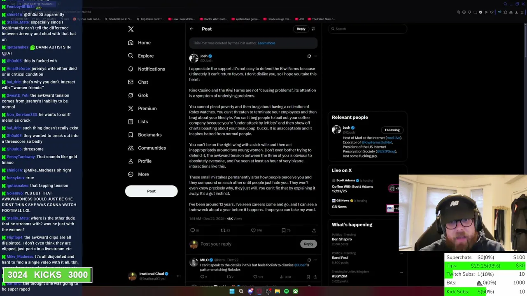Screen dimensions: 527x296
Task: Click reply icon with 51 replies
Action: point(193,231)
